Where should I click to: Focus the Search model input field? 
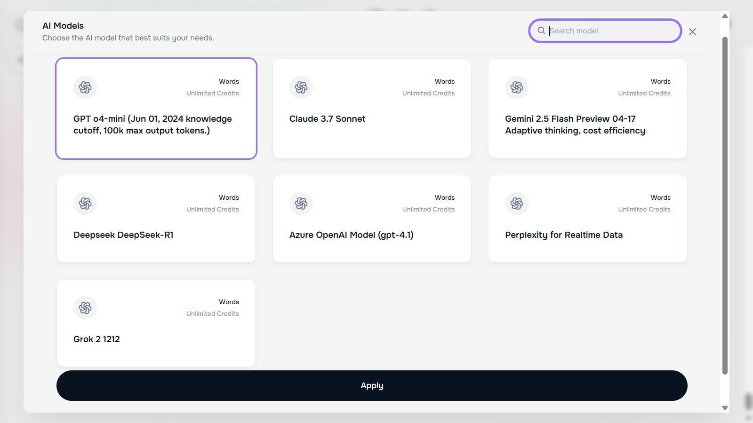(x=605, y=31)
